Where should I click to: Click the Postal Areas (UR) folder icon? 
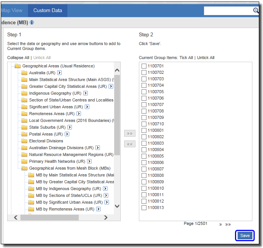point(25,134)
